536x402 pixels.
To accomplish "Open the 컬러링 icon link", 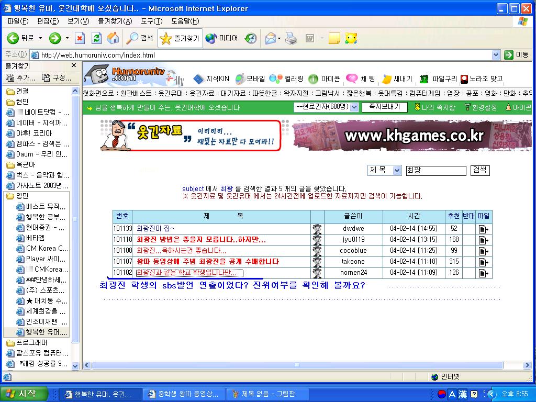I will (x=286, y=79).
